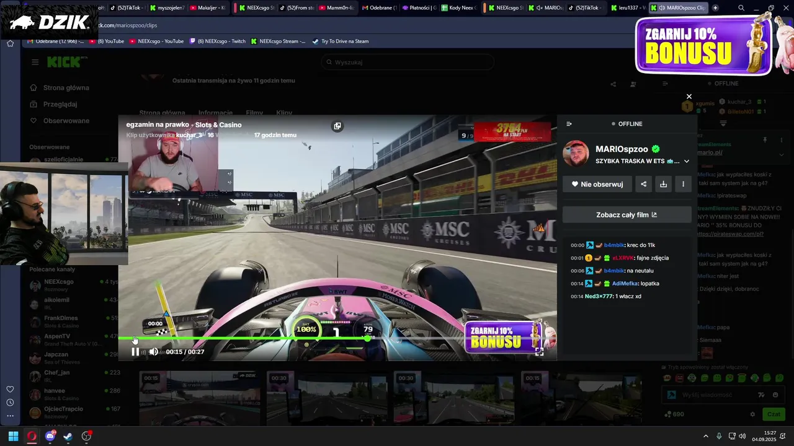Open Steam from taskbar
The image size is (794, 446).
(68, 436)
